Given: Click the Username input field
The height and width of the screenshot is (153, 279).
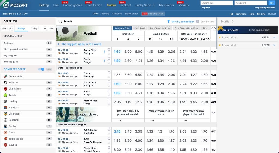Looking at the screenshot, I should coord(217,3).
